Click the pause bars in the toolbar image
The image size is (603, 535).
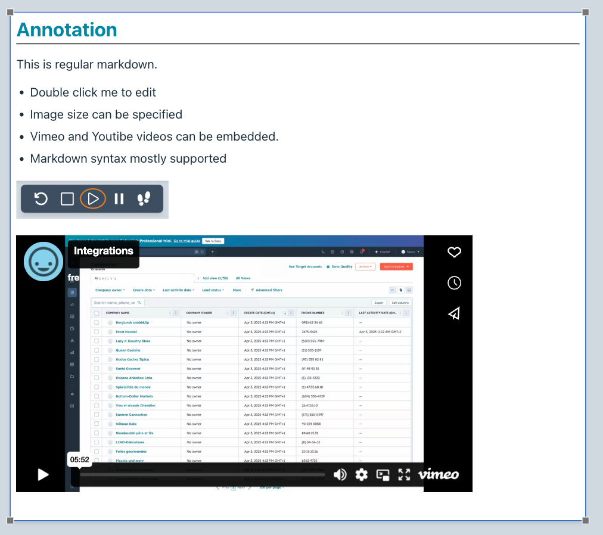tap(119, 198)
